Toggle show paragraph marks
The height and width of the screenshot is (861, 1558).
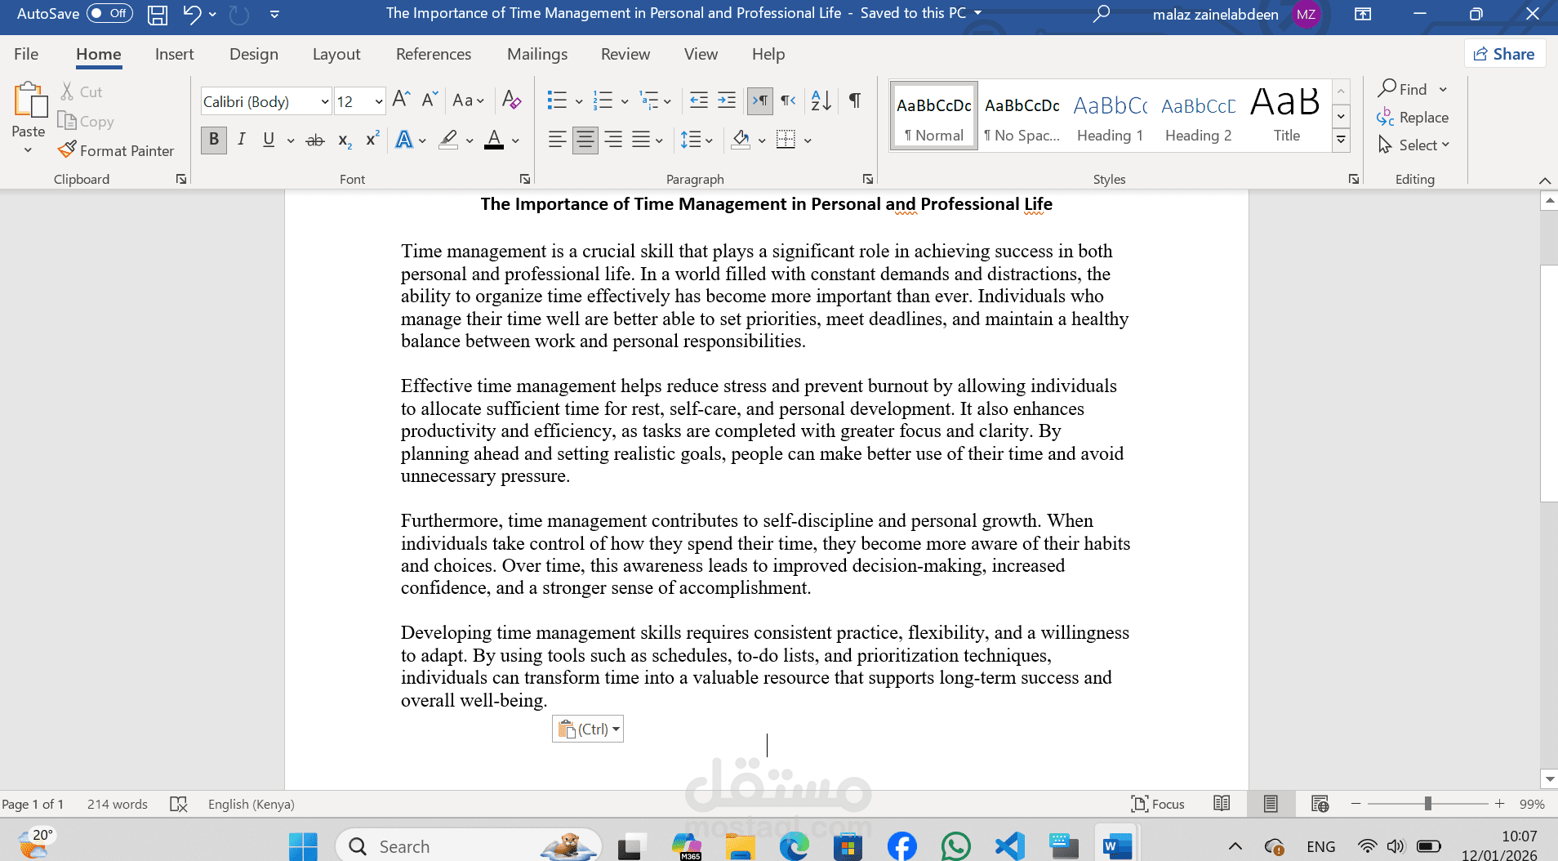855,100
